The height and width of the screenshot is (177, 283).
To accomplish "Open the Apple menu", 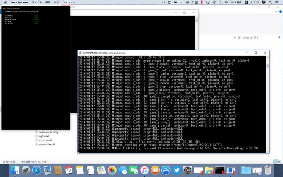I will pyautogui.click(x=5, y=2).
